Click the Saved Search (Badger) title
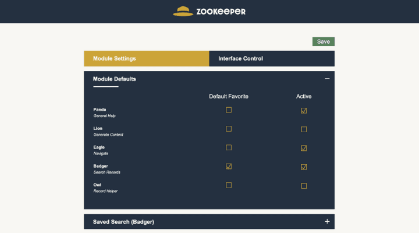The width and height of the screenshot is (419, 233). coord(123,222)
